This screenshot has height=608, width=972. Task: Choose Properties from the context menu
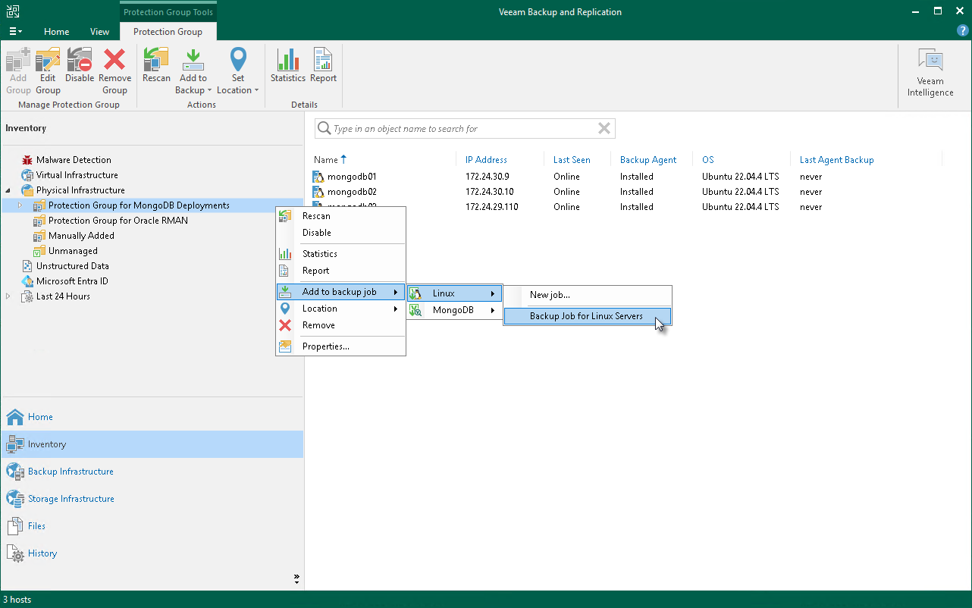coord(325,346)
